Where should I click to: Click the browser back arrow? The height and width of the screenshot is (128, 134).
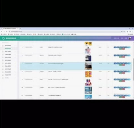pos(1,32)
